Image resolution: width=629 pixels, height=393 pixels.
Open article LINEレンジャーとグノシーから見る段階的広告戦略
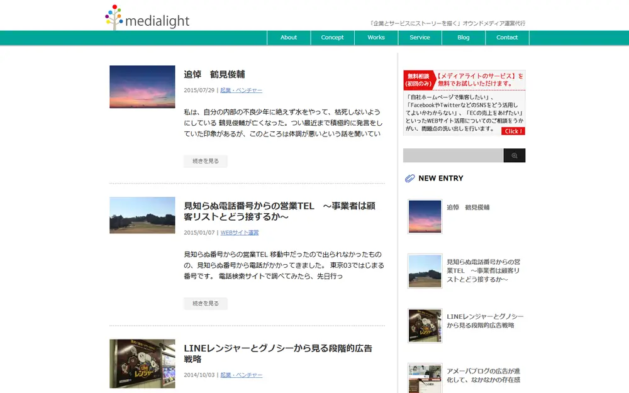pos(278,353)
